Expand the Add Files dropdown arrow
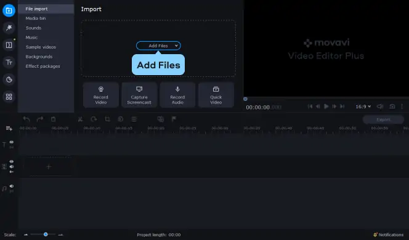 tap(176, 46)
